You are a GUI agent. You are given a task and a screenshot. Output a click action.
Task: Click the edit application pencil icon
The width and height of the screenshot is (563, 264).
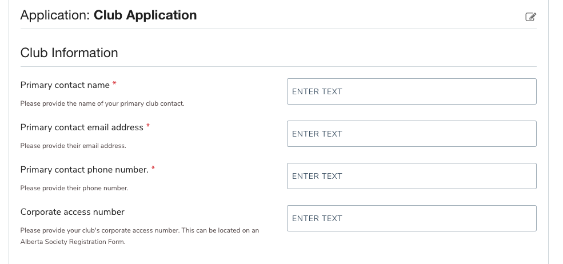(530, 17)
